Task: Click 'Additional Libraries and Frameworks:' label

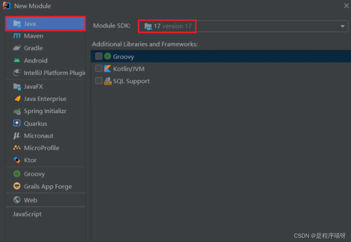Action: pyautogui.click(x=145, y=44)
